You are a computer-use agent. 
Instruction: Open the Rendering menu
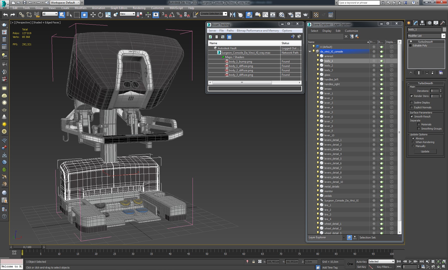(139, 8)
